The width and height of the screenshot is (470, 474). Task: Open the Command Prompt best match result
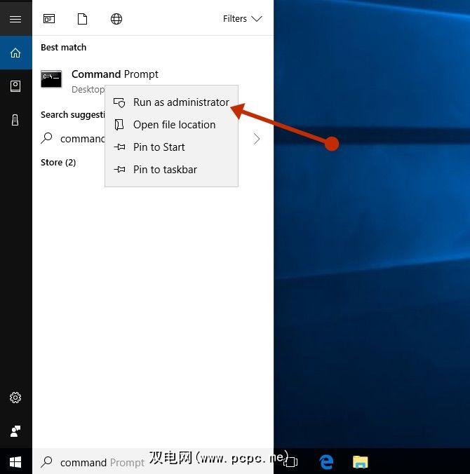coord(153,81)
